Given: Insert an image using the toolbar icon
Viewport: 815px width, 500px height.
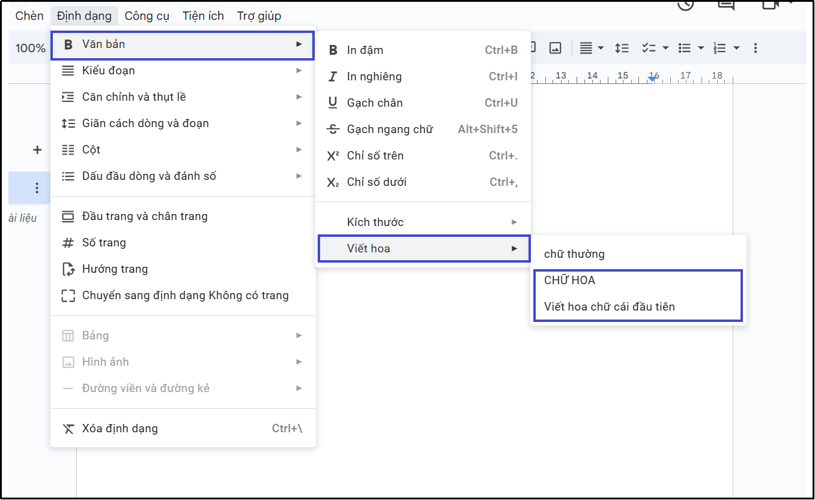Looking at the screenshot, I should [x=554, y=47].
